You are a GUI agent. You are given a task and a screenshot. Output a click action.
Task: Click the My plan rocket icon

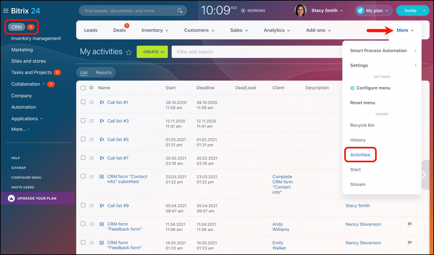(360, 11)
